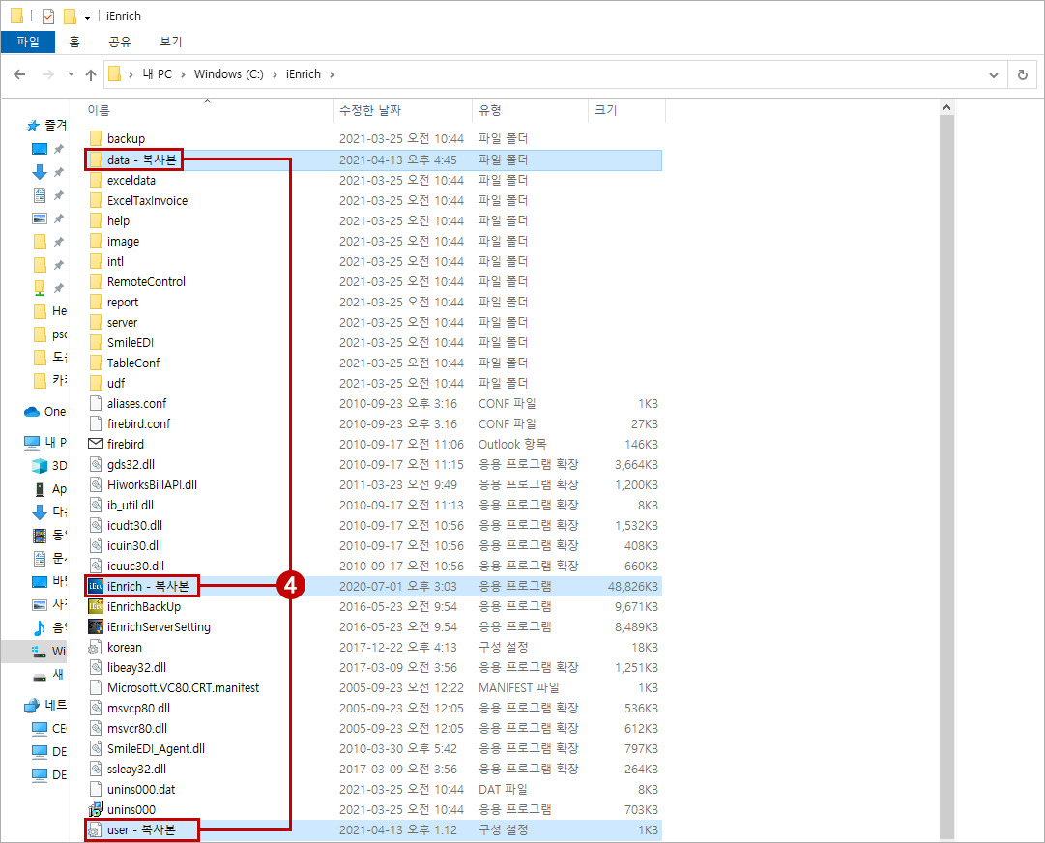Select the "user - 복사본" file name

point(141,829)
